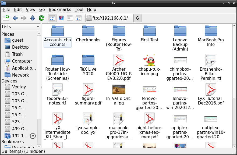Select the Figures (Router How-To) folder
This screenshot has height=155, width=237.
pyautogui.click(x=119, y=38)
